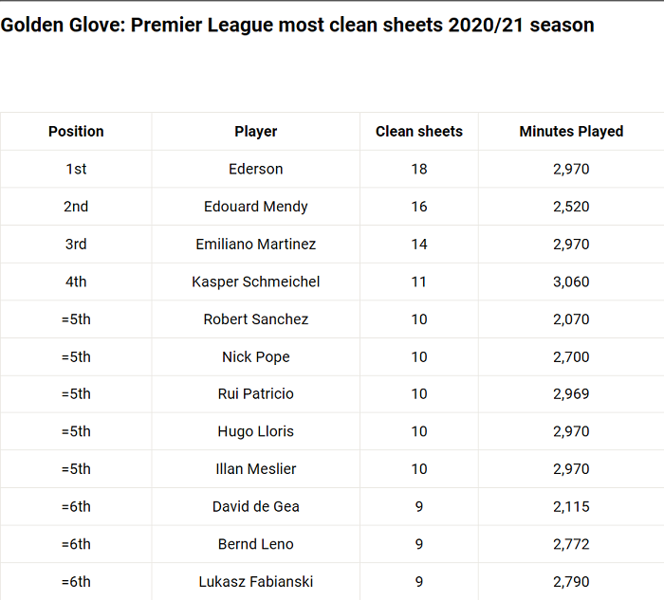Click Ederson's 18 clean sheets value
The width and height of the screenshot is (664, 600).
[419, 169]
